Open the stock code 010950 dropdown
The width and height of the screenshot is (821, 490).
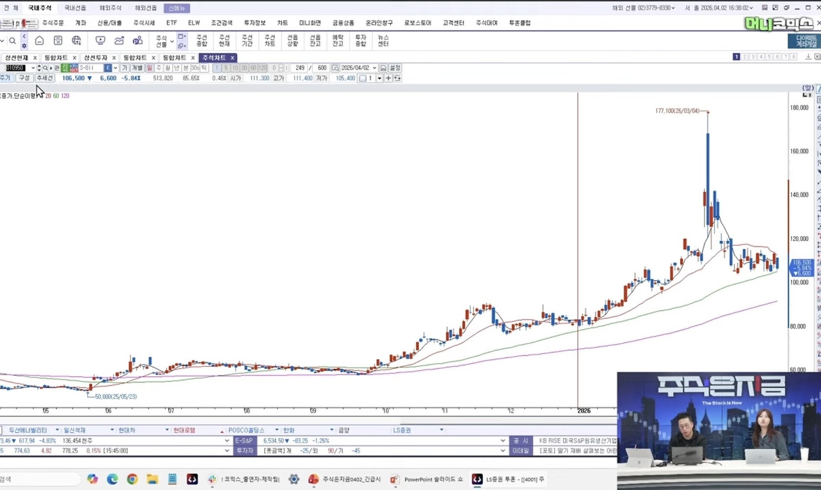click(x=33, y=68)
